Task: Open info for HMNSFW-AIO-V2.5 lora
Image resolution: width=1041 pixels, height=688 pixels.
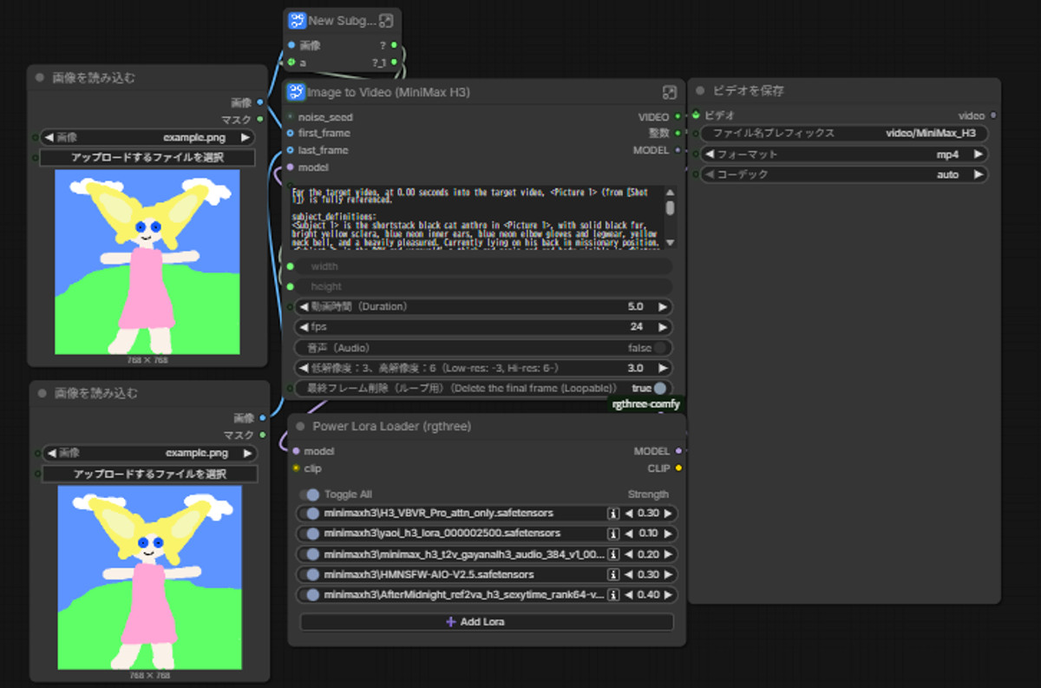Action: click(613, 574)
